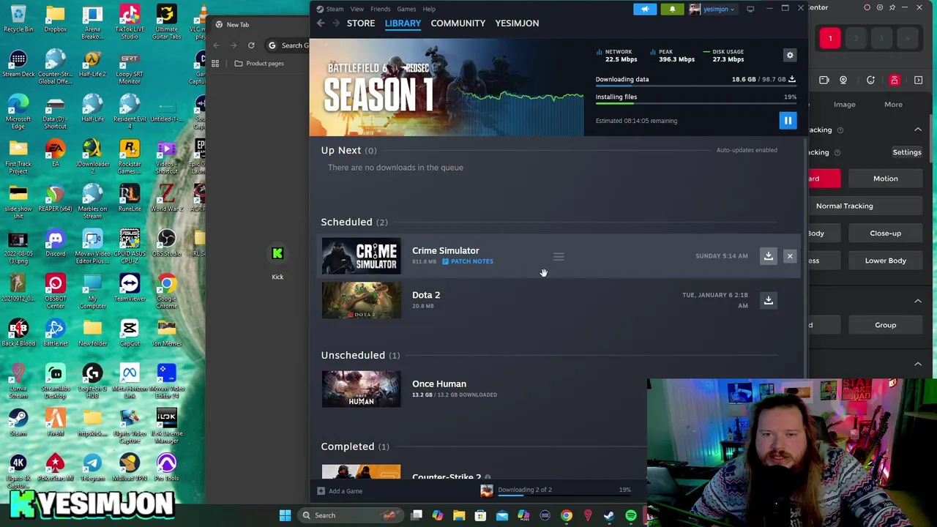Select Motion tracking mode
Screen dimensions: 937x527
tap(885, 179)
